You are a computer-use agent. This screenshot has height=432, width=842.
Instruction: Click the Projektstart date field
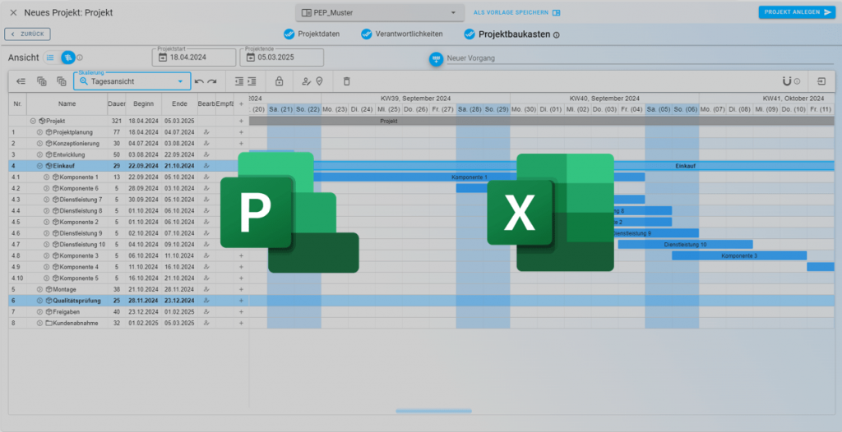point(194,57)
